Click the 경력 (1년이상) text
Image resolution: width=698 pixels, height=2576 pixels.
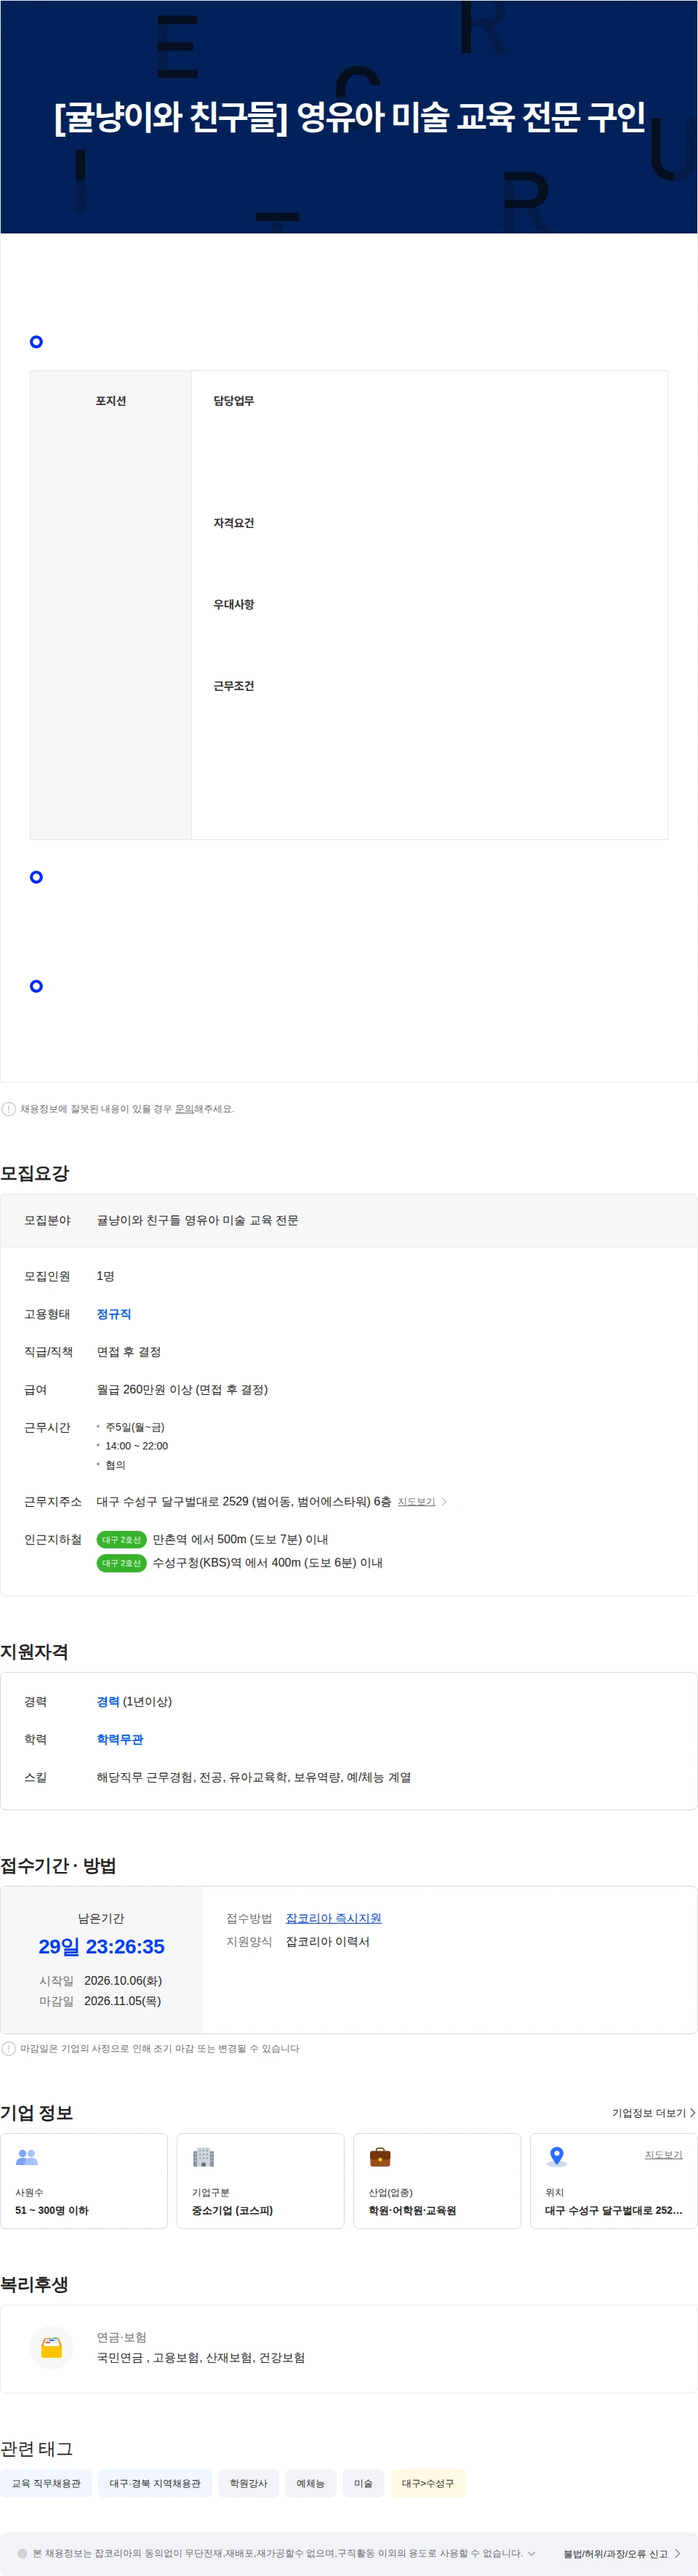tap(134, 1701)
